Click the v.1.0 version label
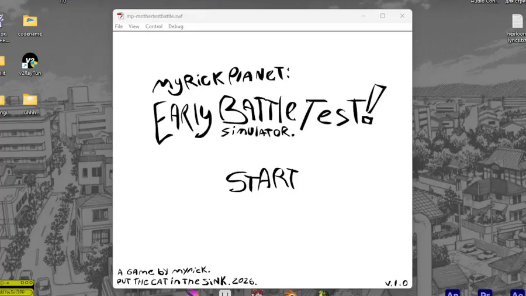The width and height of the screenshot is (526, 296). click(x=396, y=283)
